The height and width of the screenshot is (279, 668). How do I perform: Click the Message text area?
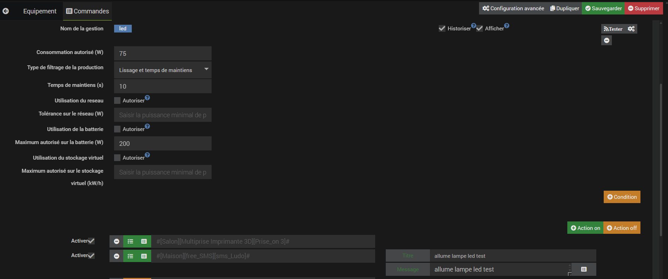(x=501, y=269)
